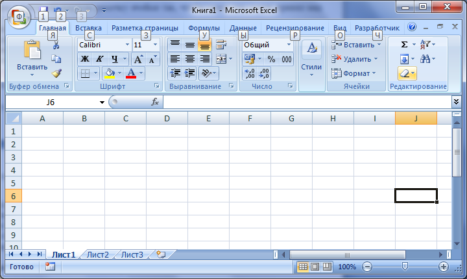Click the zoom out minus button

point(367,267)
